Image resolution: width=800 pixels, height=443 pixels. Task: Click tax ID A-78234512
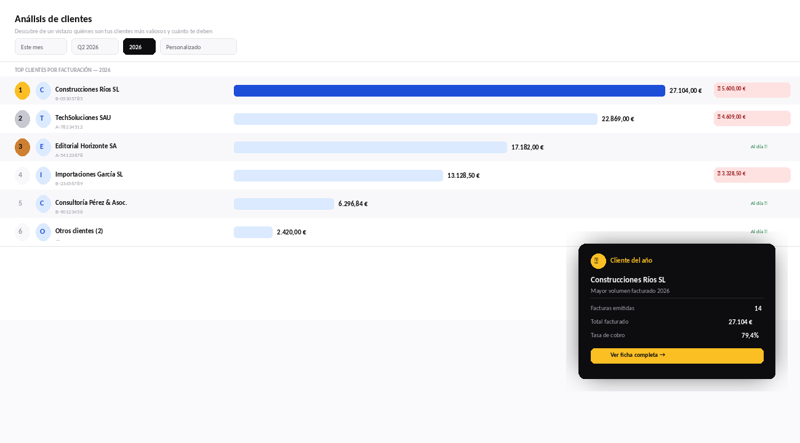[69, 127]
